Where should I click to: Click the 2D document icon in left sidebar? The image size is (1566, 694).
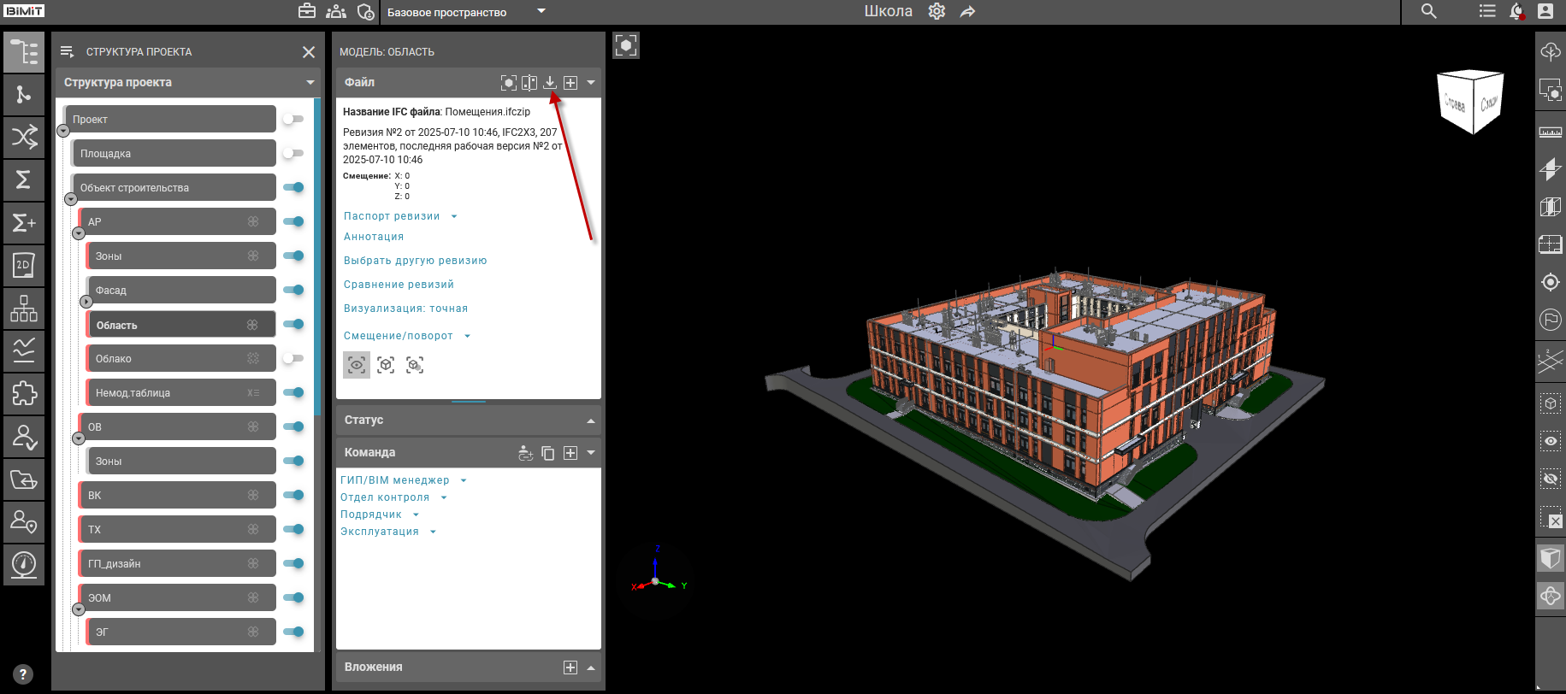coord(24,265)
